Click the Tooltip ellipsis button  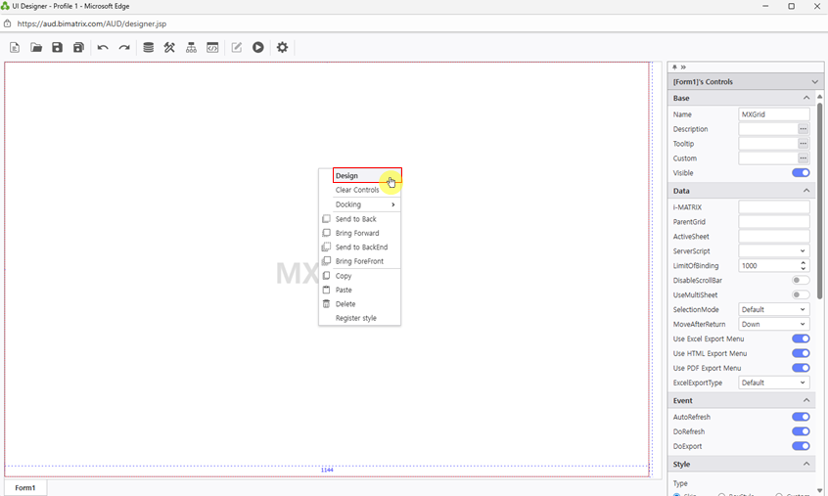click(804, 144)
